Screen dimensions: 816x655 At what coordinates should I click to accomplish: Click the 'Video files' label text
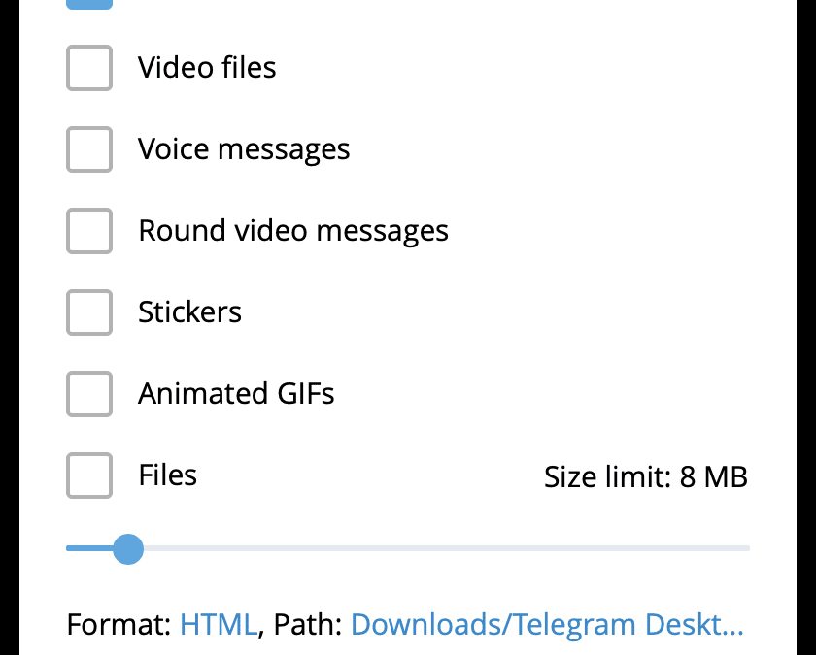coord(207,68)
